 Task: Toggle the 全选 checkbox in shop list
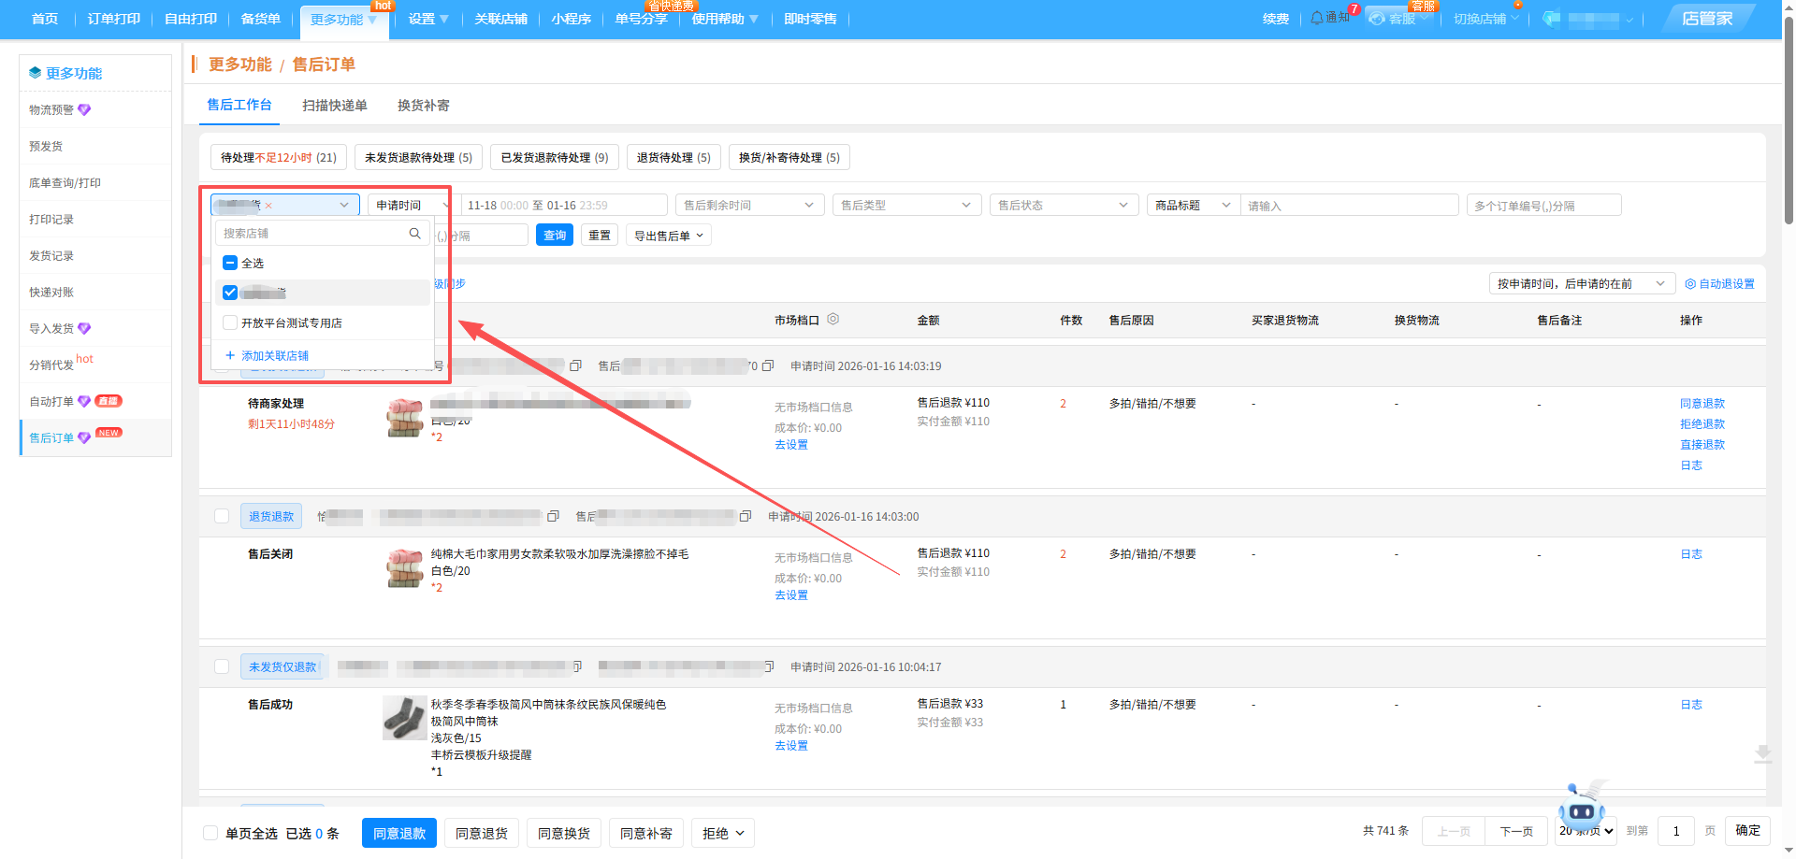230,264
